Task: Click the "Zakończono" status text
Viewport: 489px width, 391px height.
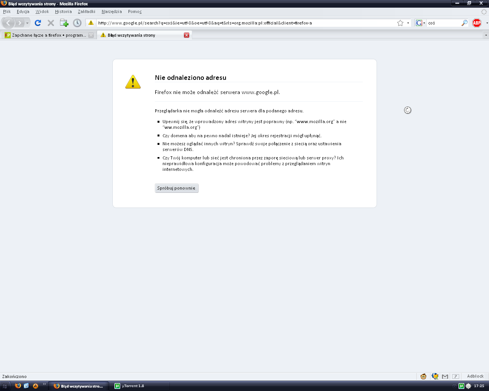Action: point(15,376)
